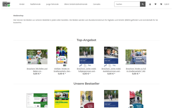The height and width of the screenshot is (108, 173).
Task: Click the Unsere Bestseller section heading
Action: tap(86, 84)
